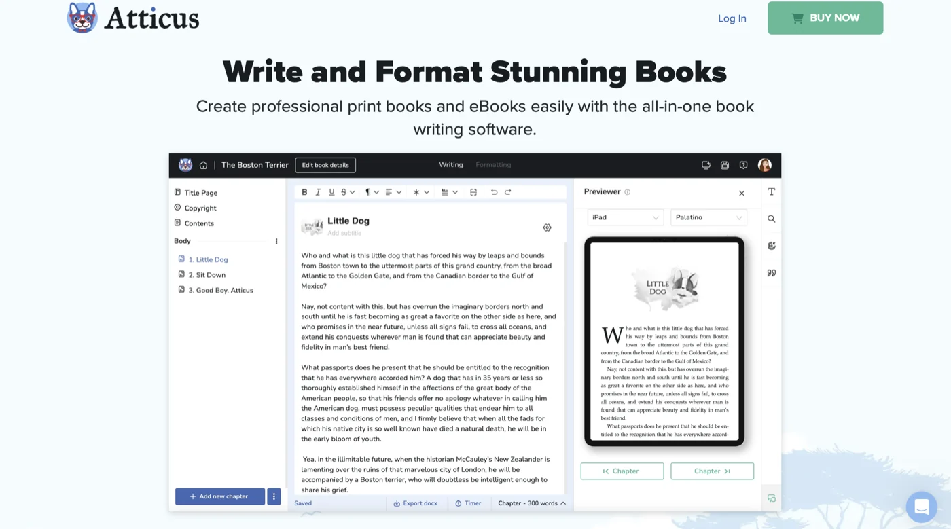The height and width of the screenshot is (529, 951).
Task: Click the Add subtitle field
Action: pyautogui.click(x=344, y=233)
